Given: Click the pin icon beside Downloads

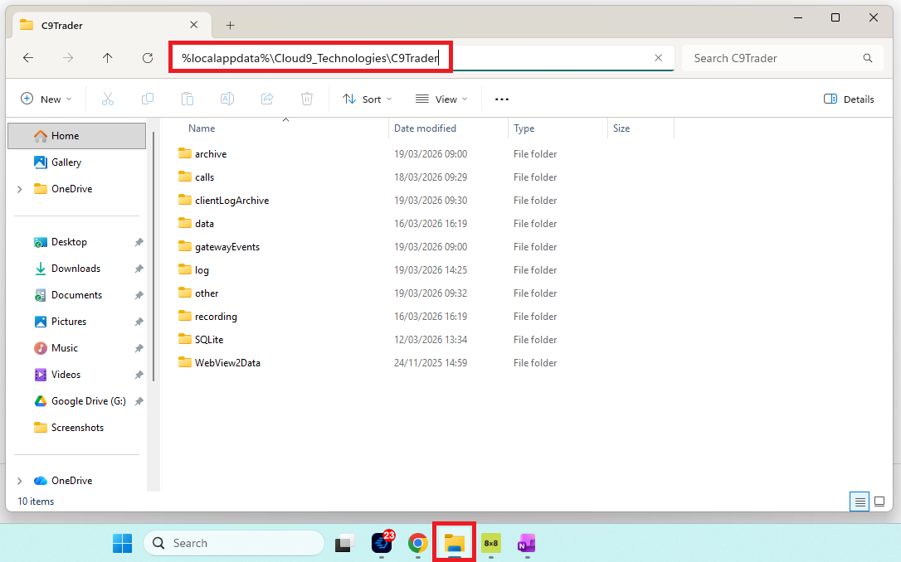Looking at the screenshot, I should pyautogui.click(x=139, y=269).
